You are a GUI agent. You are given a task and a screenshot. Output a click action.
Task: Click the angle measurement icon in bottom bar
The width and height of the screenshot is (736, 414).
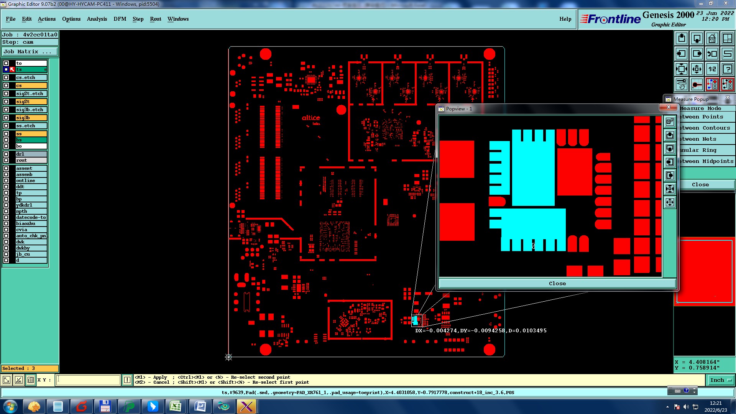pyautogui.click(x=18, y=380)
